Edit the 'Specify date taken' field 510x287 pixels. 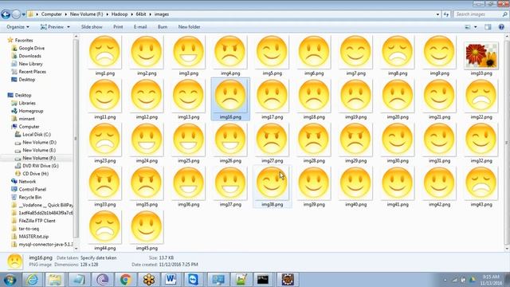tap(98, 258)
